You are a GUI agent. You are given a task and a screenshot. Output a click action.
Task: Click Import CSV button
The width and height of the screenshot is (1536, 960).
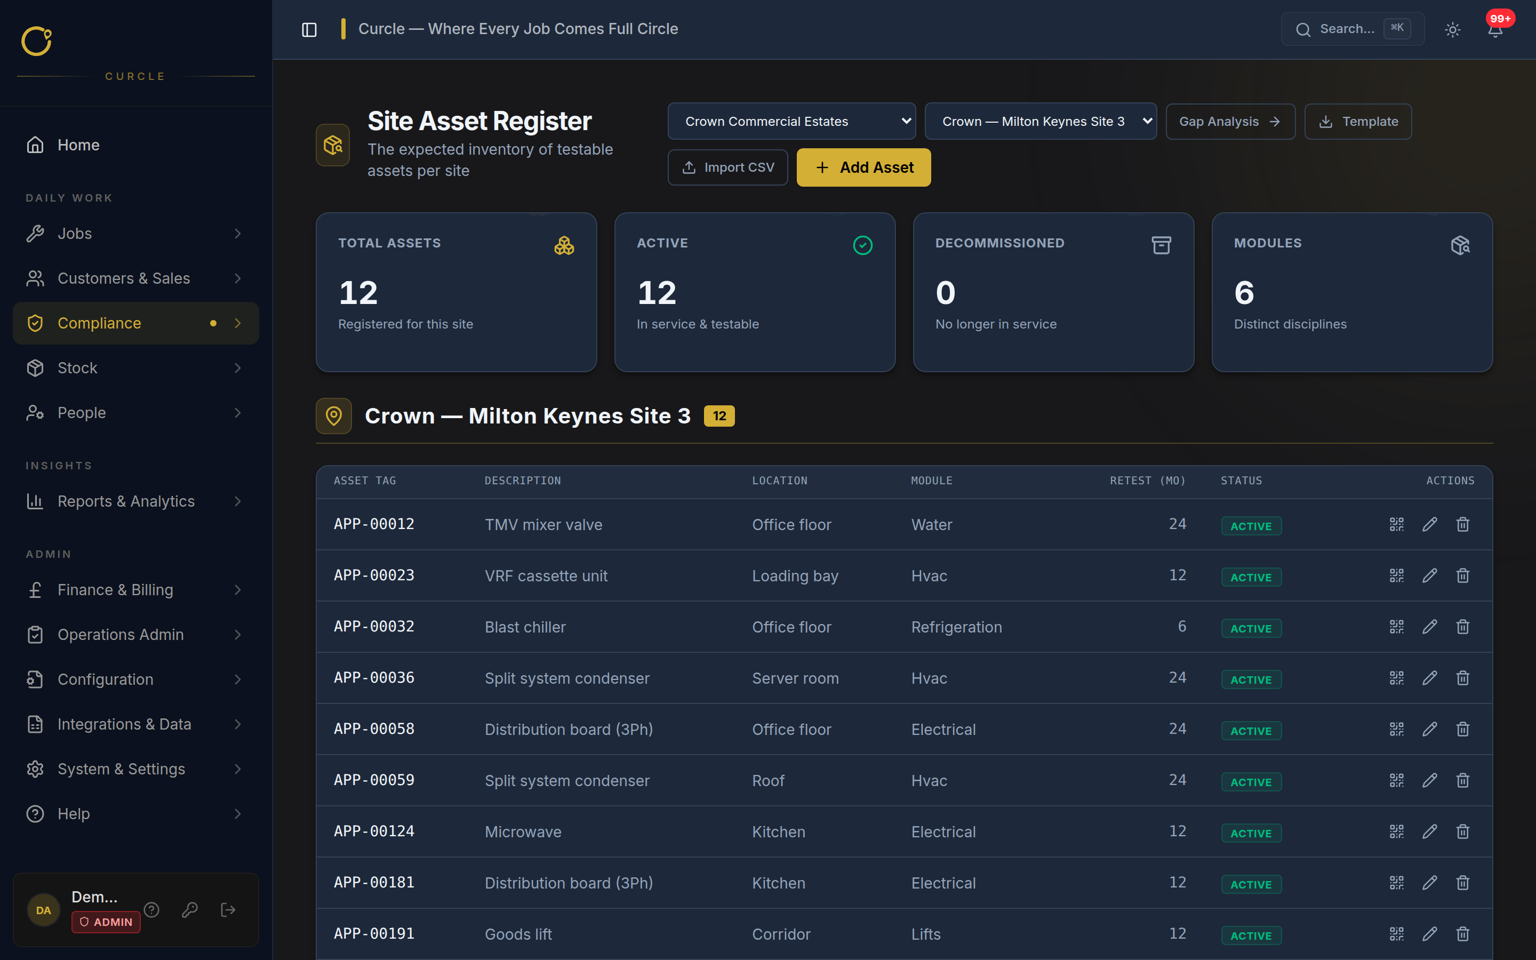point(727,167)
